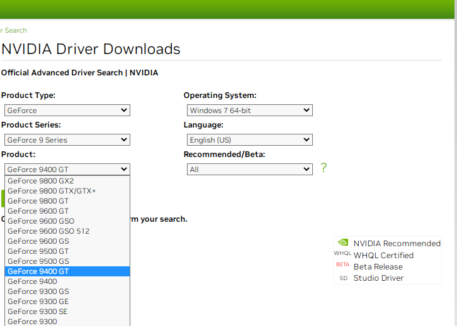Choose GeForce 9300 GS option
Viewport: 457px width, 326px height.
click(x=67, y=291)
